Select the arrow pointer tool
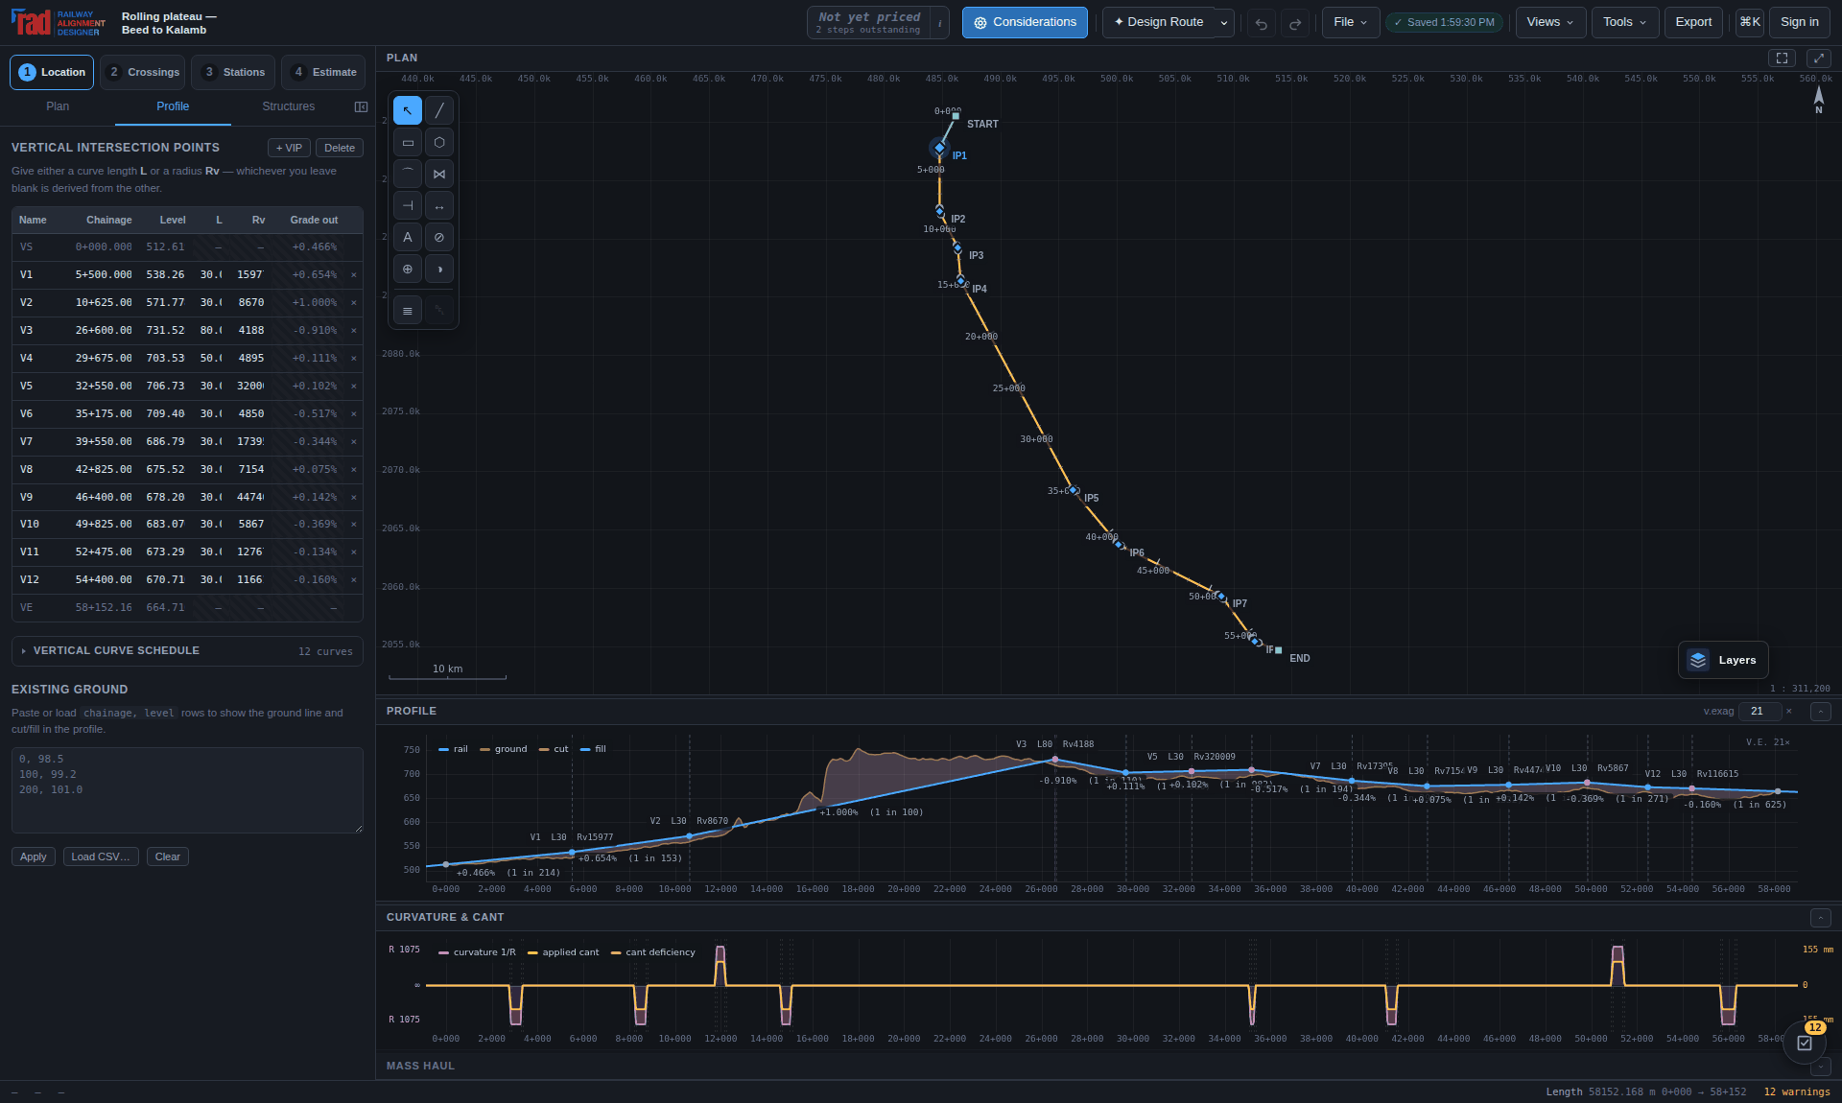The height and width of the screenshot is (1103, 1842). [408, 110]
